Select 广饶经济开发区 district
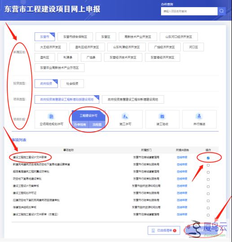 click(x=164, y=47)
